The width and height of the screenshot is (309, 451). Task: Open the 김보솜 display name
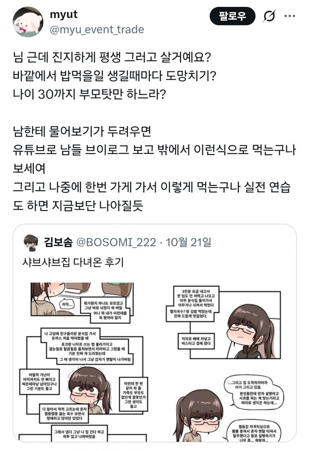pyautogui.click(x=59, y=242)
